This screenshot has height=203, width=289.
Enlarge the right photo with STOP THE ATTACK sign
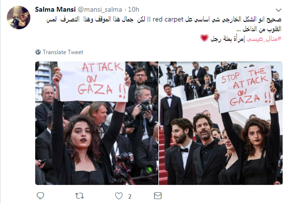pos(221,123)
